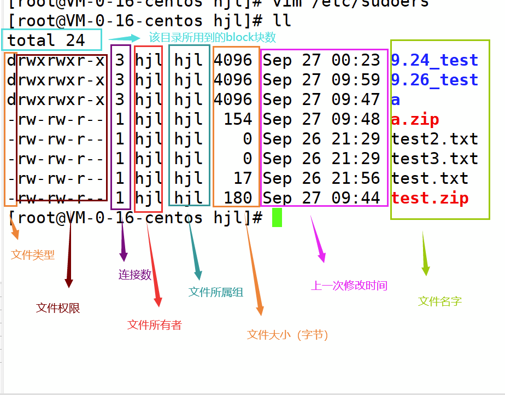The height and width of the screenshot is (395, 505).
Task: Click the 09:59 modification time
Action: [356, 80]
